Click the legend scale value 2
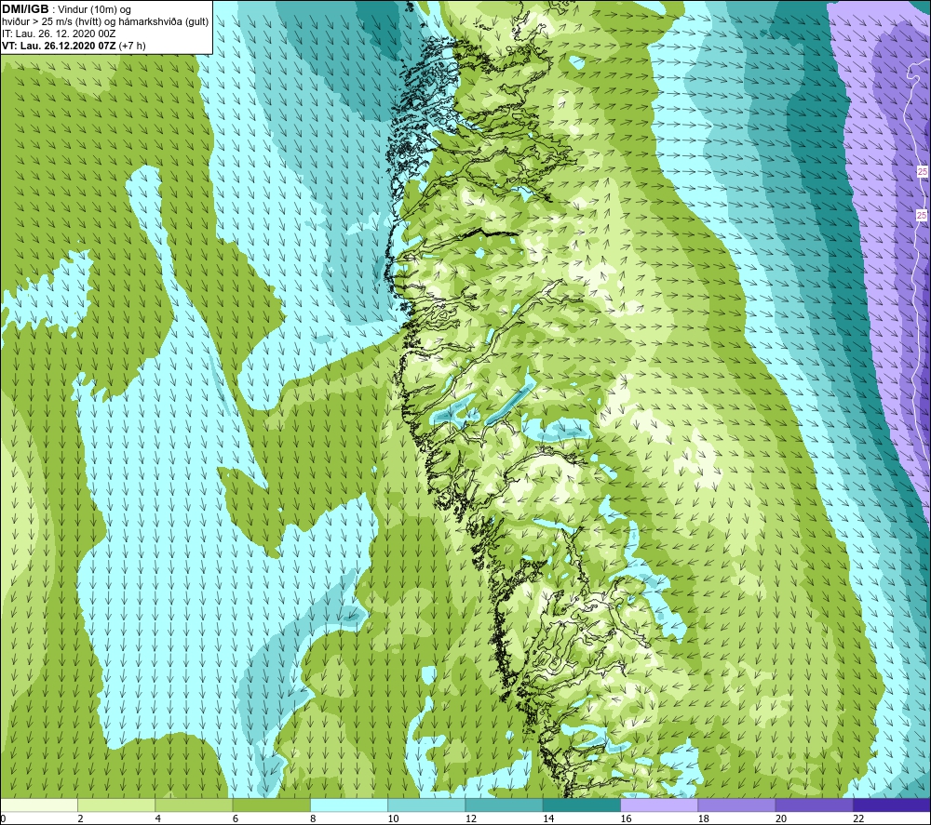 [80, 818]
